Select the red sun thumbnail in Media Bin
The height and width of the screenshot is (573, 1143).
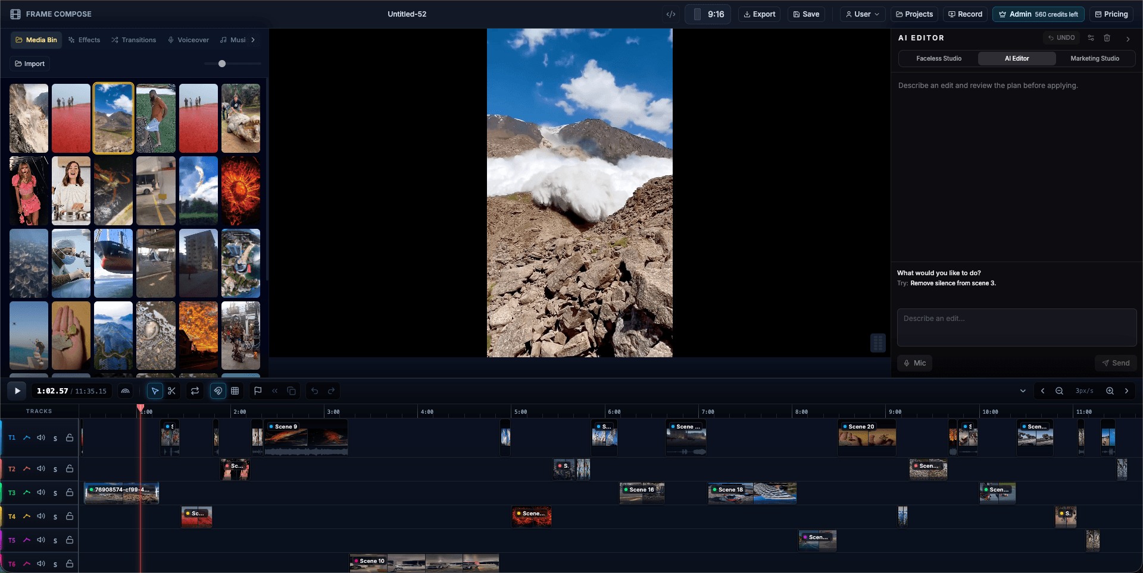click(241, 191)
